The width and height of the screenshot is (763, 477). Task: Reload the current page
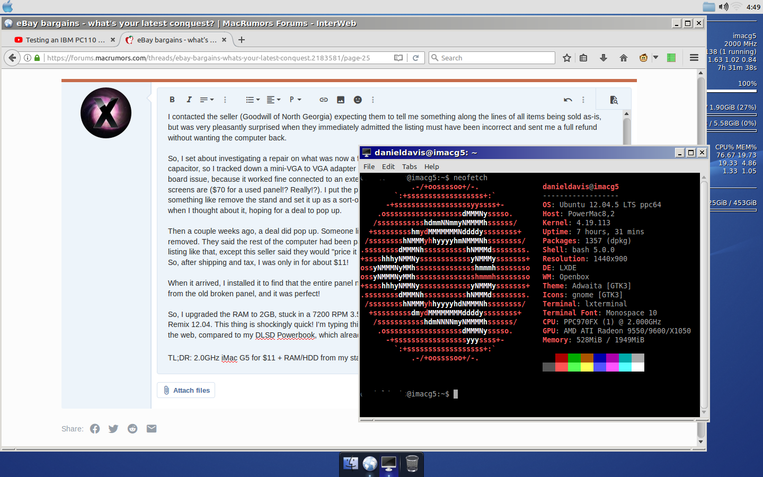click(416, 58)
